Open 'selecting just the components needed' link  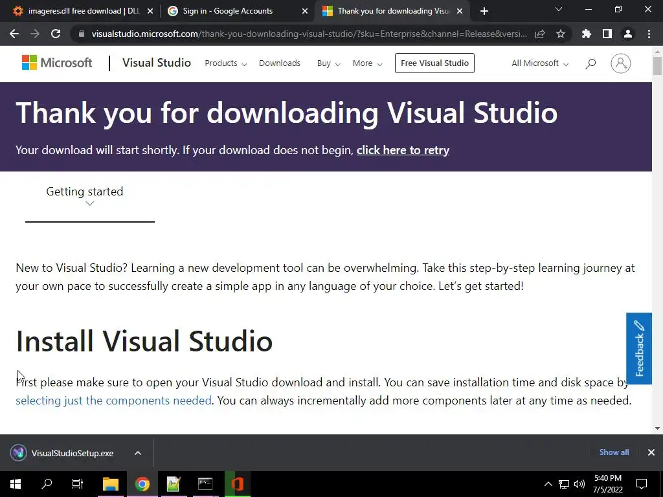(113, 400)
